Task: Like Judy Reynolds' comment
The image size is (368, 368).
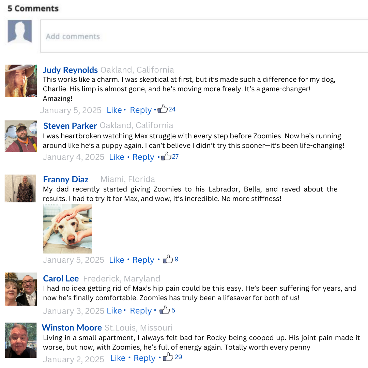Action: coord(114,110)
